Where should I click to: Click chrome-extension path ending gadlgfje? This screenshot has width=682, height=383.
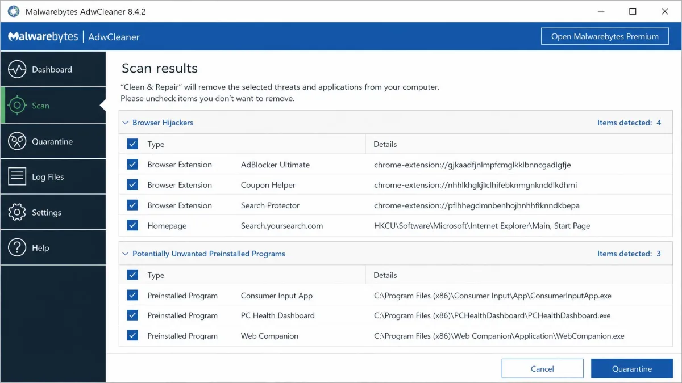click(472, 165)
